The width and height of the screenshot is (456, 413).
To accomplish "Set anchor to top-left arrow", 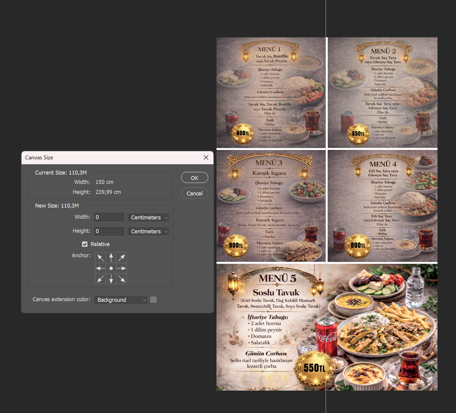I will (100, 258).
